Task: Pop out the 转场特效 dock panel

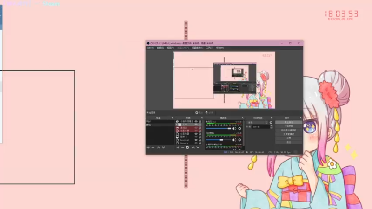Action: [272, 118]
